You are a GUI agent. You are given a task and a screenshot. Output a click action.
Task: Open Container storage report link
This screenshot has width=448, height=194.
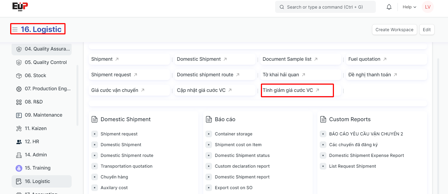(233, 134)
